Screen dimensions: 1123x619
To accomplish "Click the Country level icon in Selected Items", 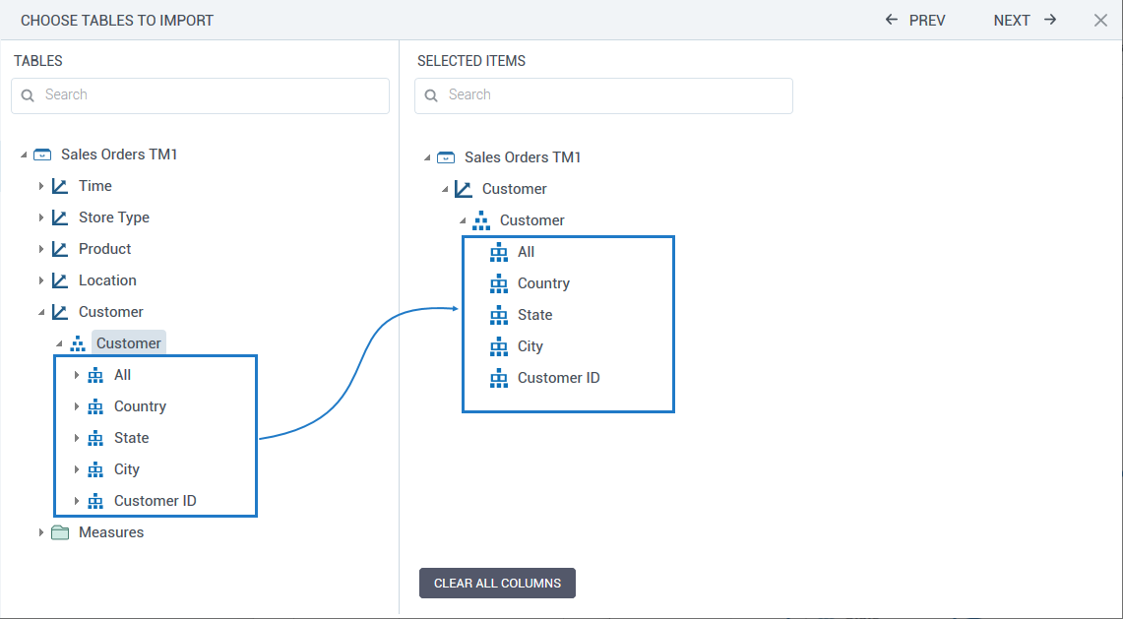I will tap(499, 283).
